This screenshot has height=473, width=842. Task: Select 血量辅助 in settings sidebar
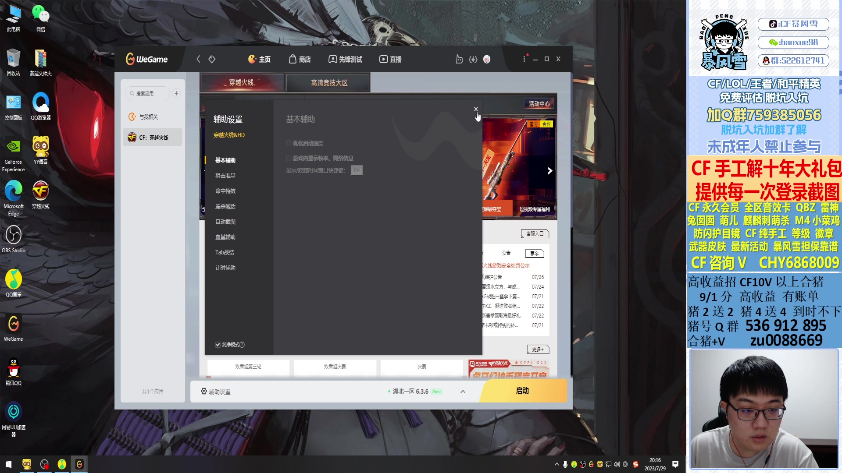click(x=225, y=237)
